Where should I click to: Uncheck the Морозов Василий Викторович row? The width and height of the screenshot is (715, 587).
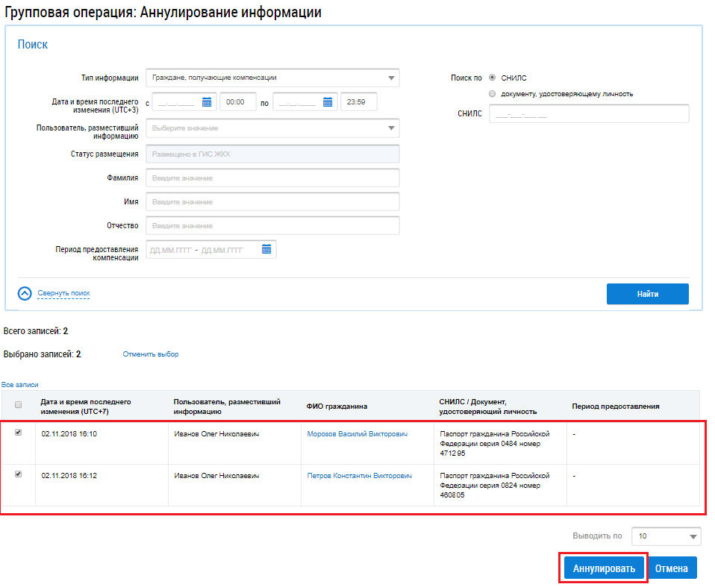[x=19, y=433]
